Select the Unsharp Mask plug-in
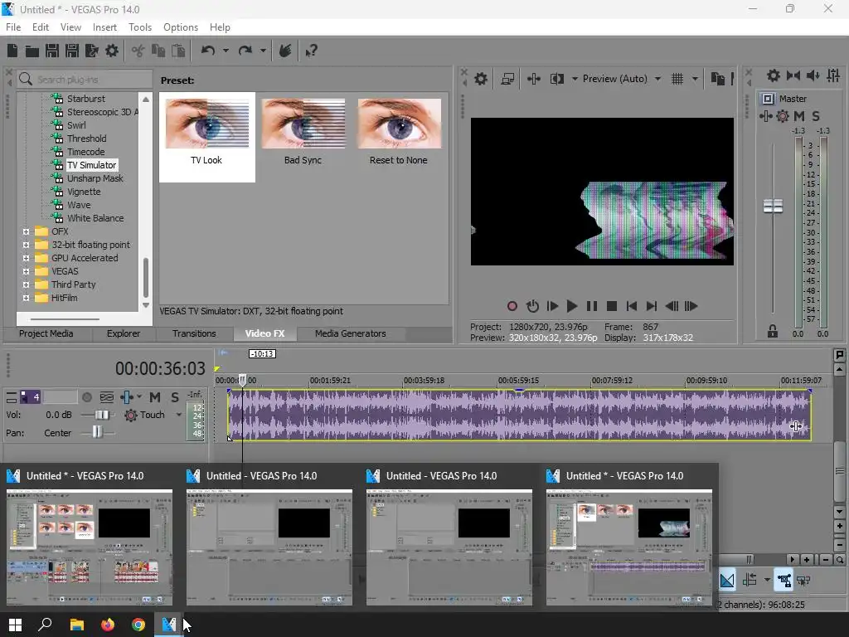Viewport: 849px width, 637px height. click(95, 178)
